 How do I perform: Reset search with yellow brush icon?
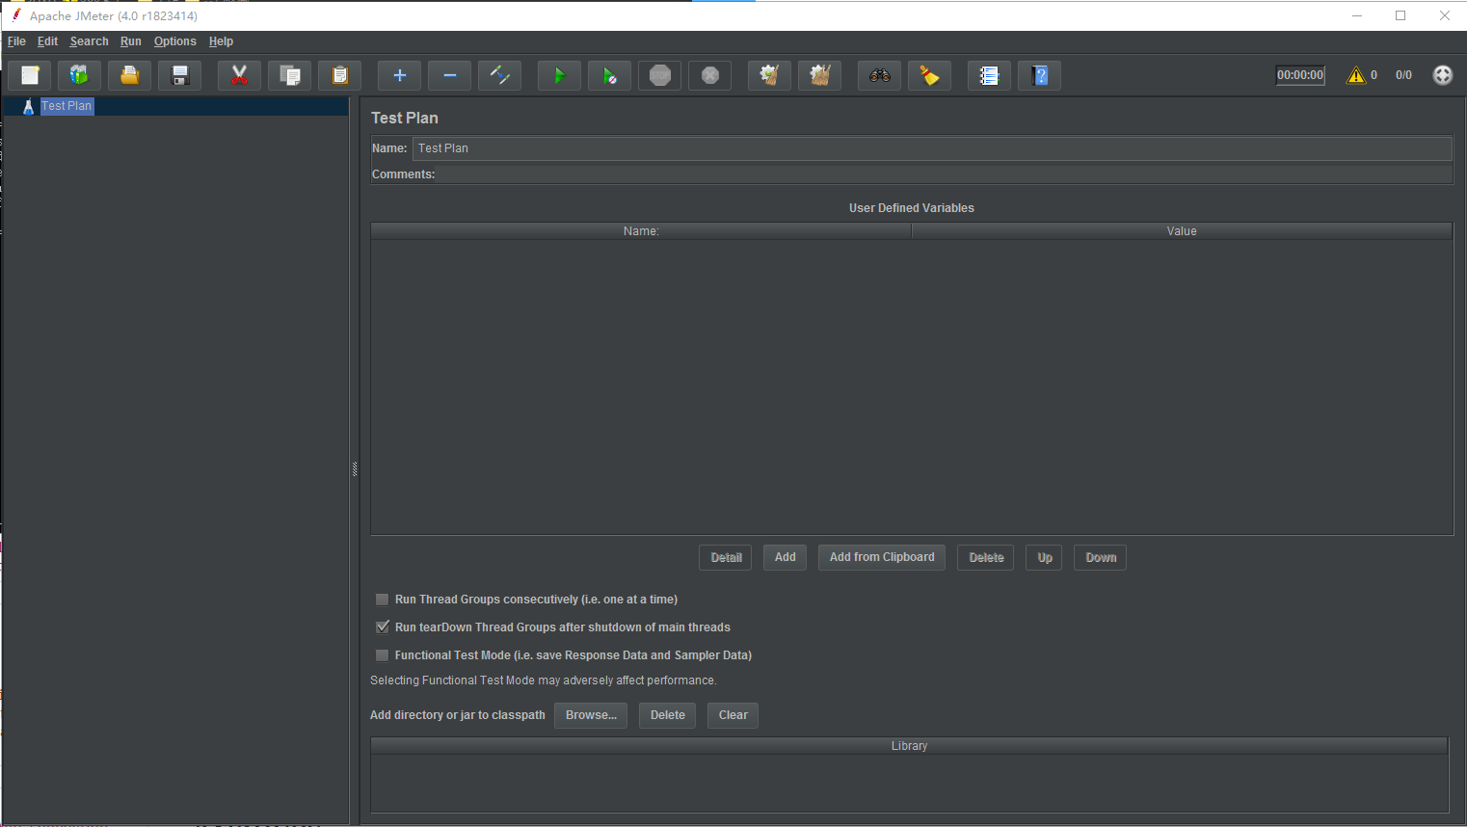(930, 75)
